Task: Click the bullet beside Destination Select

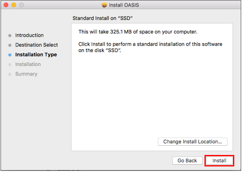Action: (10, 45)
